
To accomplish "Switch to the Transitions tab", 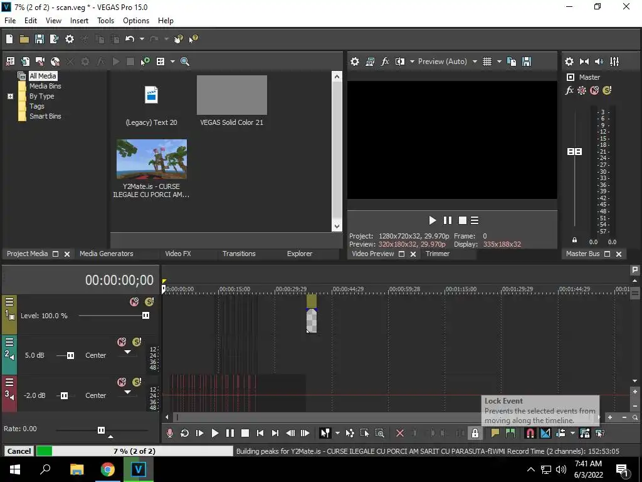I will tap(239, 254).
